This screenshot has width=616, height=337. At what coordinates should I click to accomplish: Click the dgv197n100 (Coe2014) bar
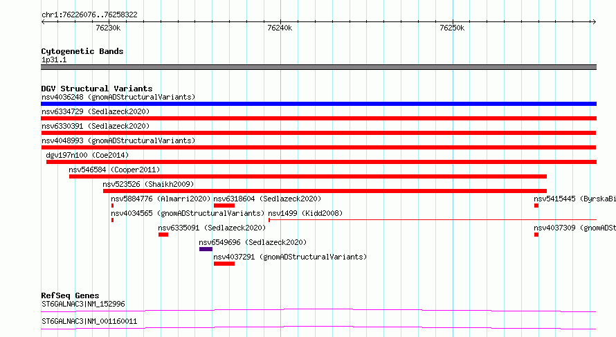click(321, 162)
